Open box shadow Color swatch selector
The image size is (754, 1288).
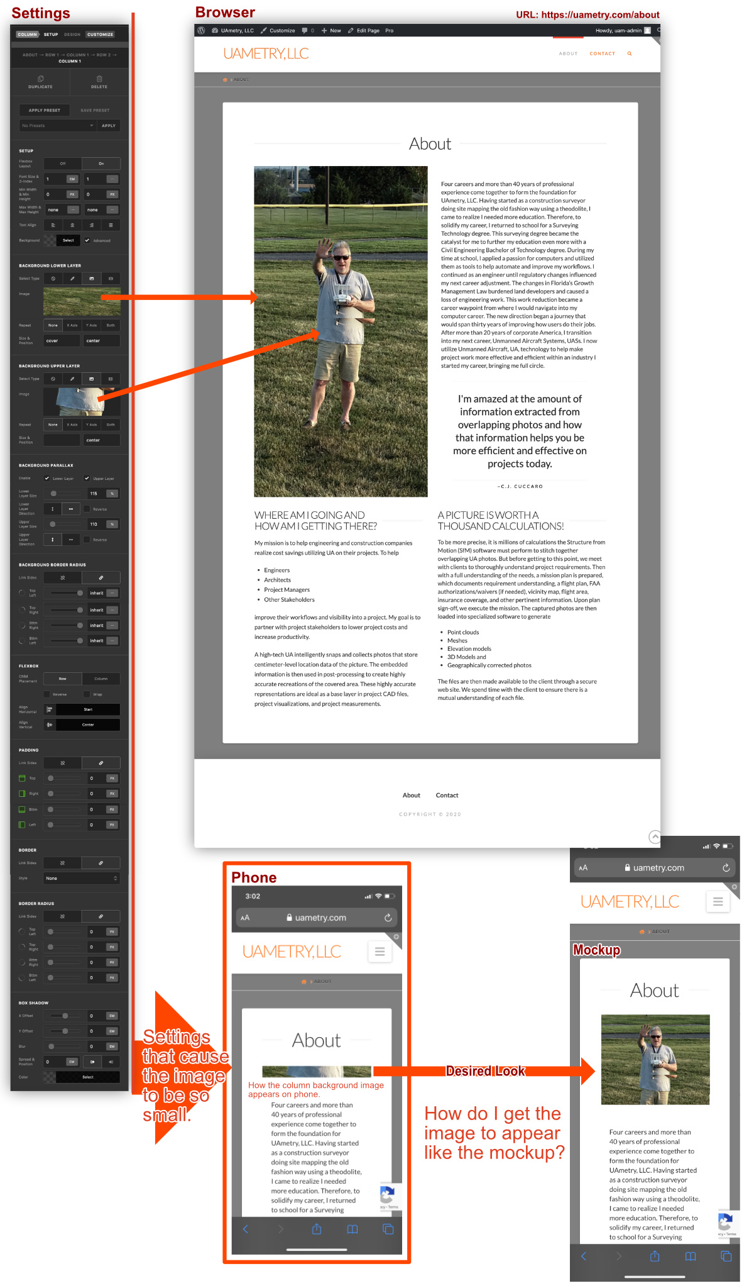pos(82,1077)
